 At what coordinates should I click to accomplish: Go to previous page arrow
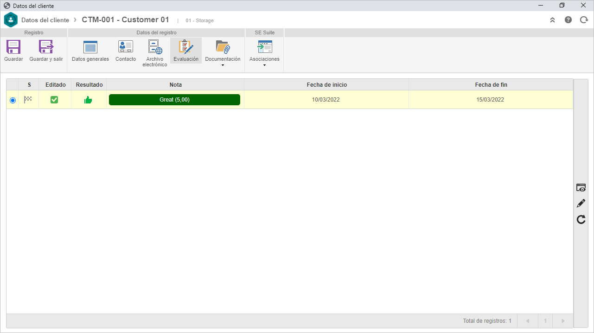528,321
